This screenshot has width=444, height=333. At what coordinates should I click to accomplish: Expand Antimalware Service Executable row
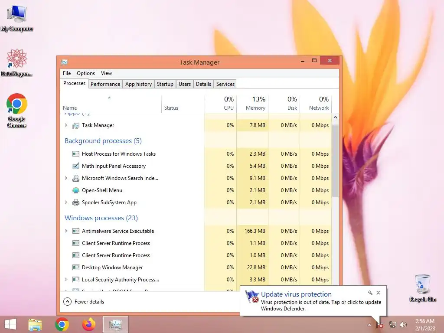(66, 231)
